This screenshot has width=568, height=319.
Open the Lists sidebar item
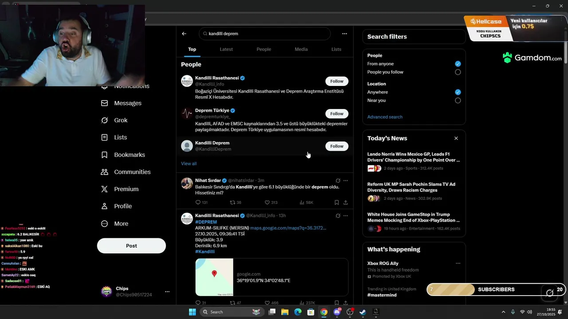coord(114,137)
